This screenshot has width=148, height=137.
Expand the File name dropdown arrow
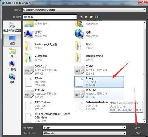point(125,128)
